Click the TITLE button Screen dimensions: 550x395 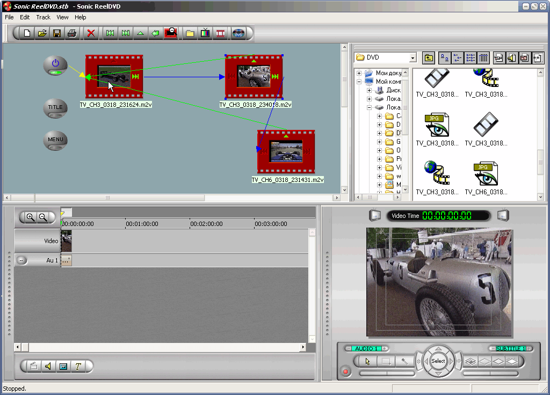(55, 108)
